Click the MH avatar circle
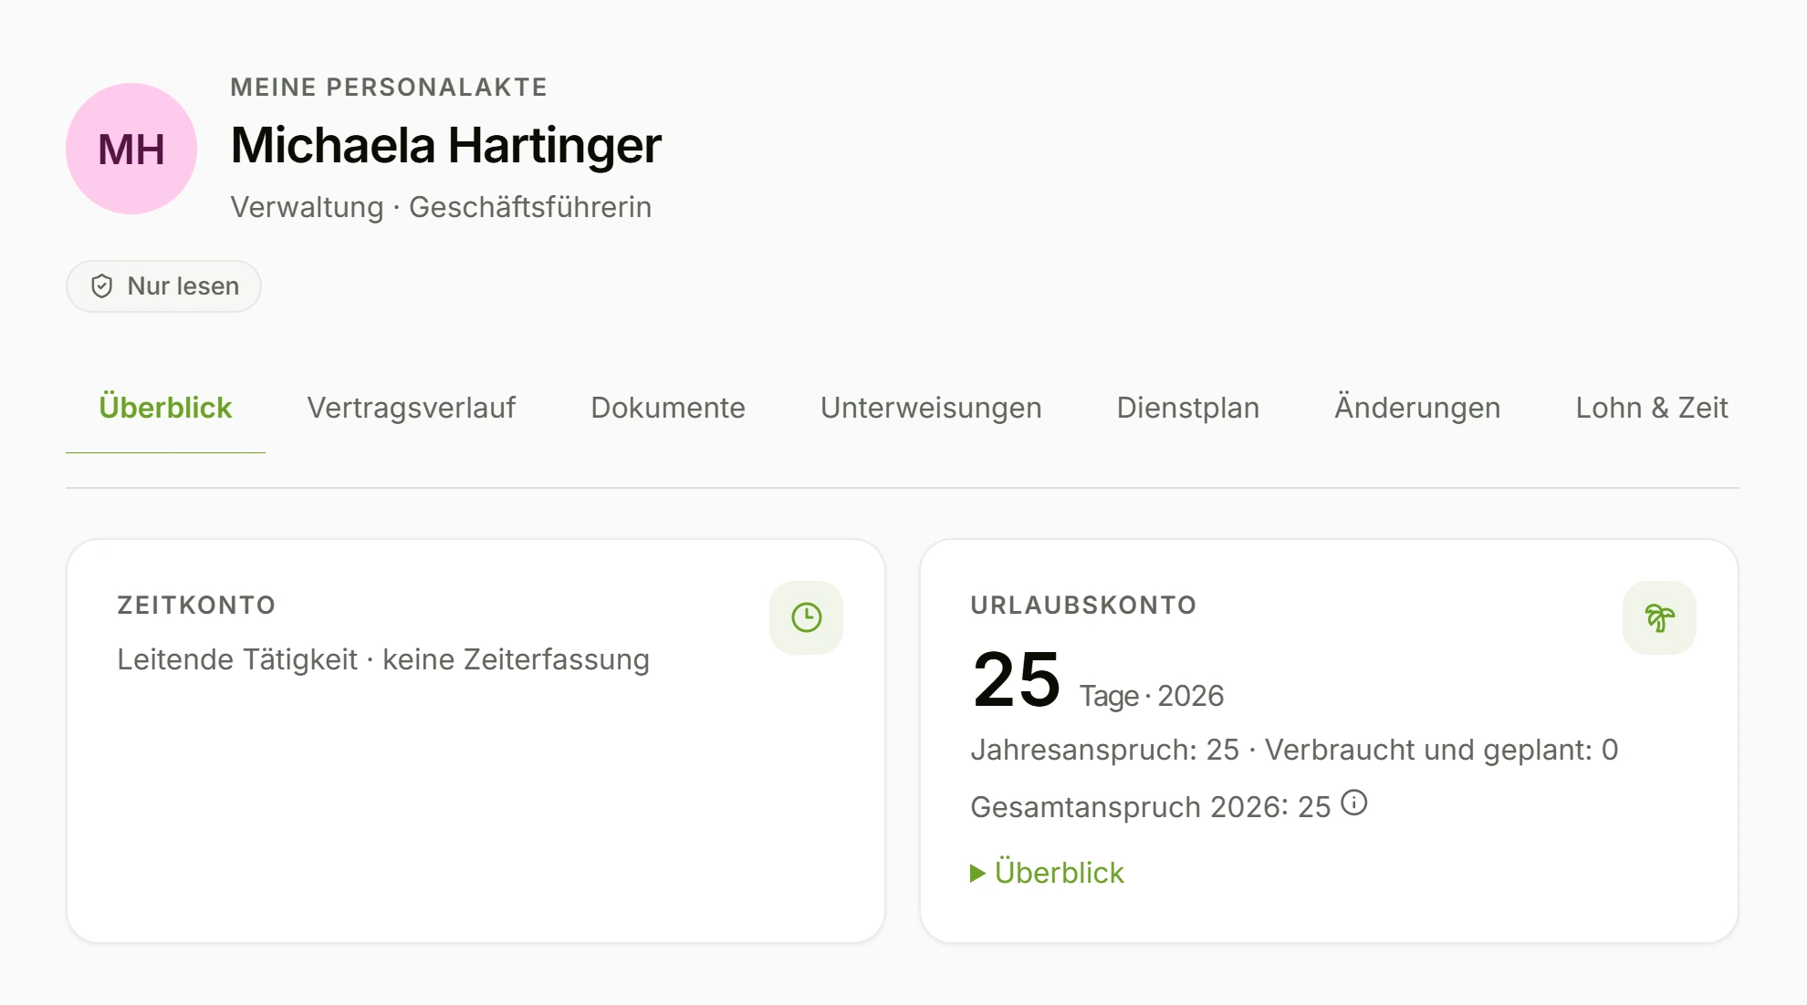Viewport: 1807px width, 1005px height. 131,149
